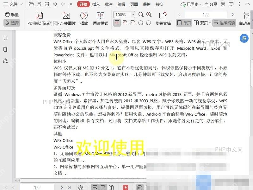Go to next page arrow in ribbon
Screen dimensions: 253x190
(232, 15)
